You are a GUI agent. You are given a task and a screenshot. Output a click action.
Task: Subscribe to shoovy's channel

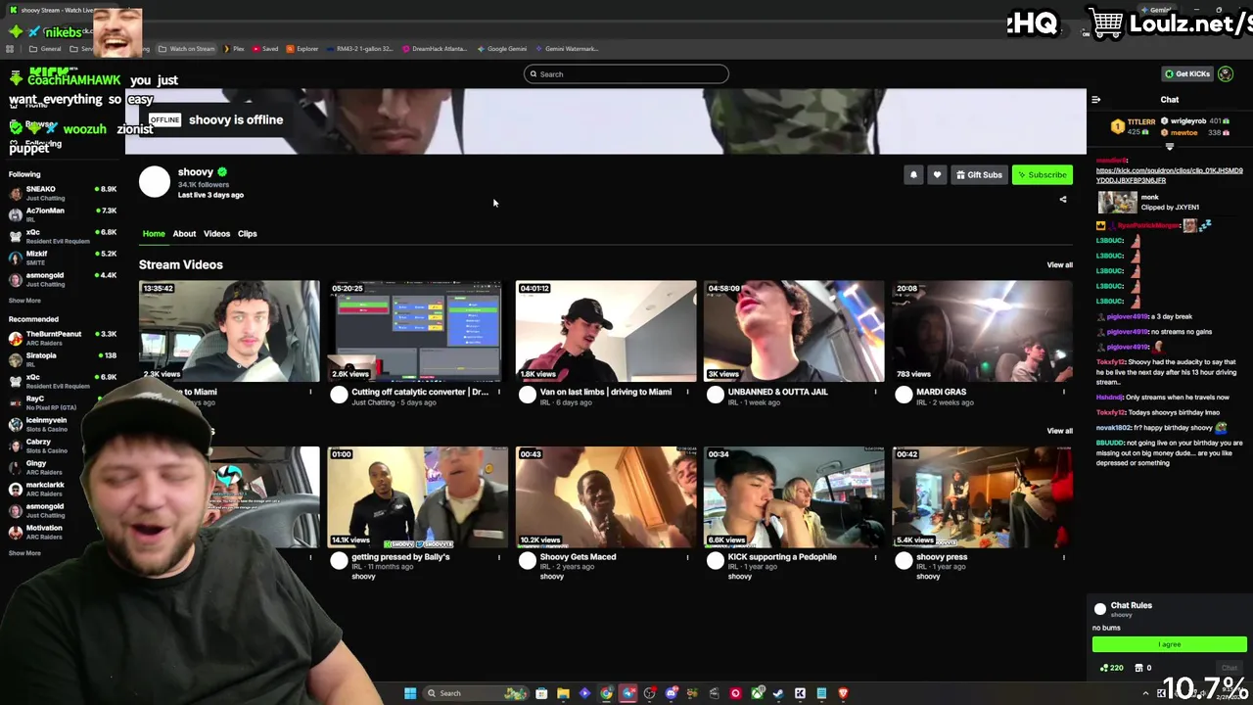point(1043,175)
